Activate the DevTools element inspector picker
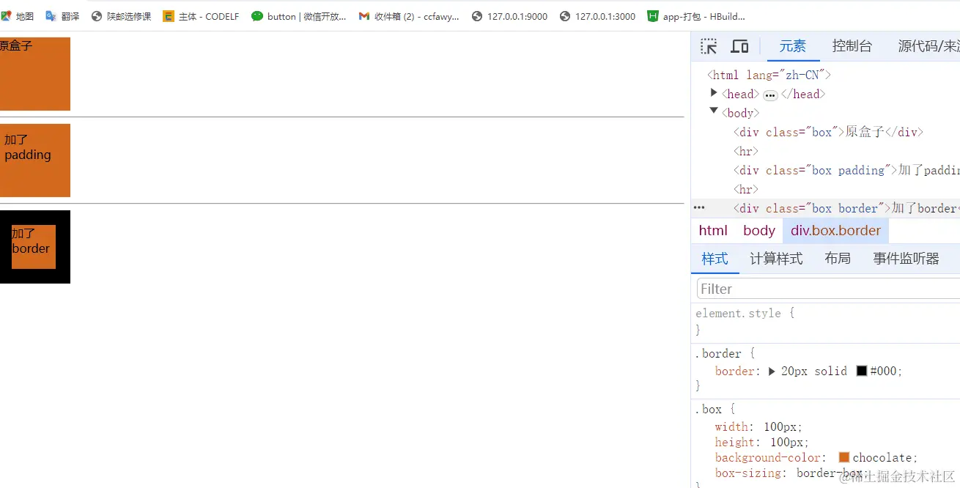 point(709,46)
